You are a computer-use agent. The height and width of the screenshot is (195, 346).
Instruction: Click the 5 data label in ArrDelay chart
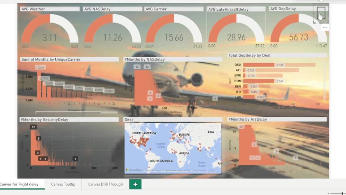pos(254,144)
